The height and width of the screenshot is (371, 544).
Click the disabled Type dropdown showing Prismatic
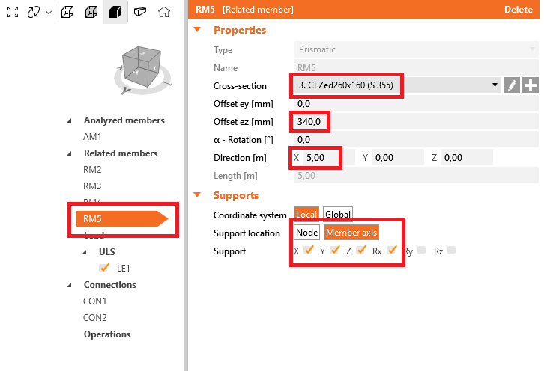(416, 49)
